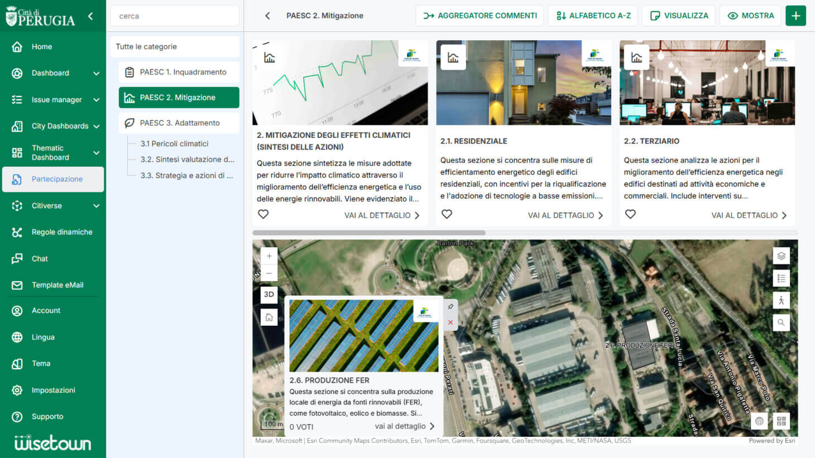This screenshot has height=458, width=815.
Task: Click the Citiverse icon
Action: click(x=17, y=206)
